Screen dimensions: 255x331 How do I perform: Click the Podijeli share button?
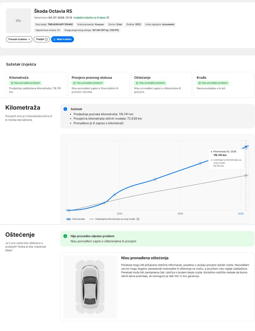point(42,39)
